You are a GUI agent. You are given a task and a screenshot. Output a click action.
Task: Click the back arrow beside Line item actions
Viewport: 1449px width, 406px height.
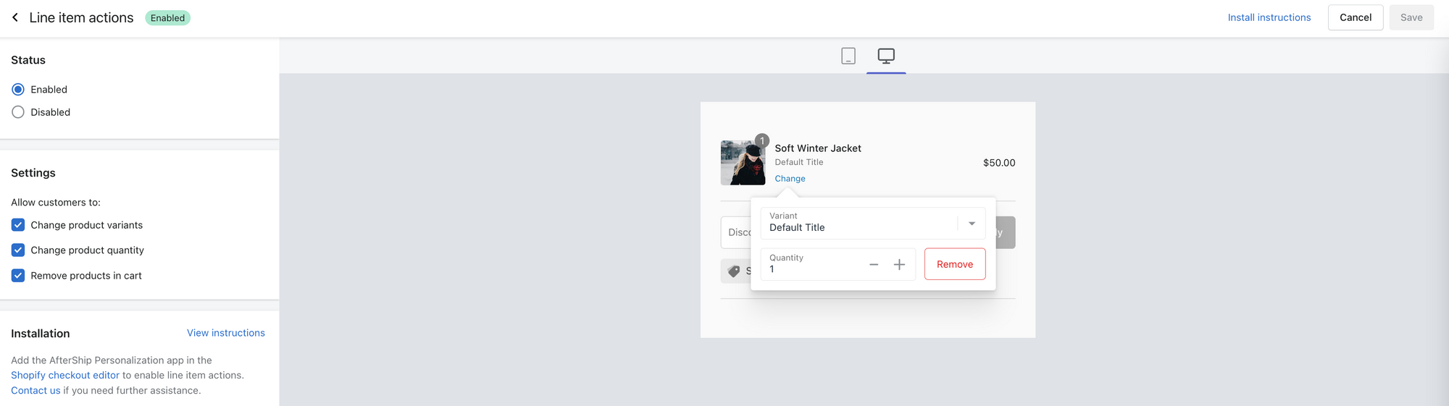click(15, 17)
